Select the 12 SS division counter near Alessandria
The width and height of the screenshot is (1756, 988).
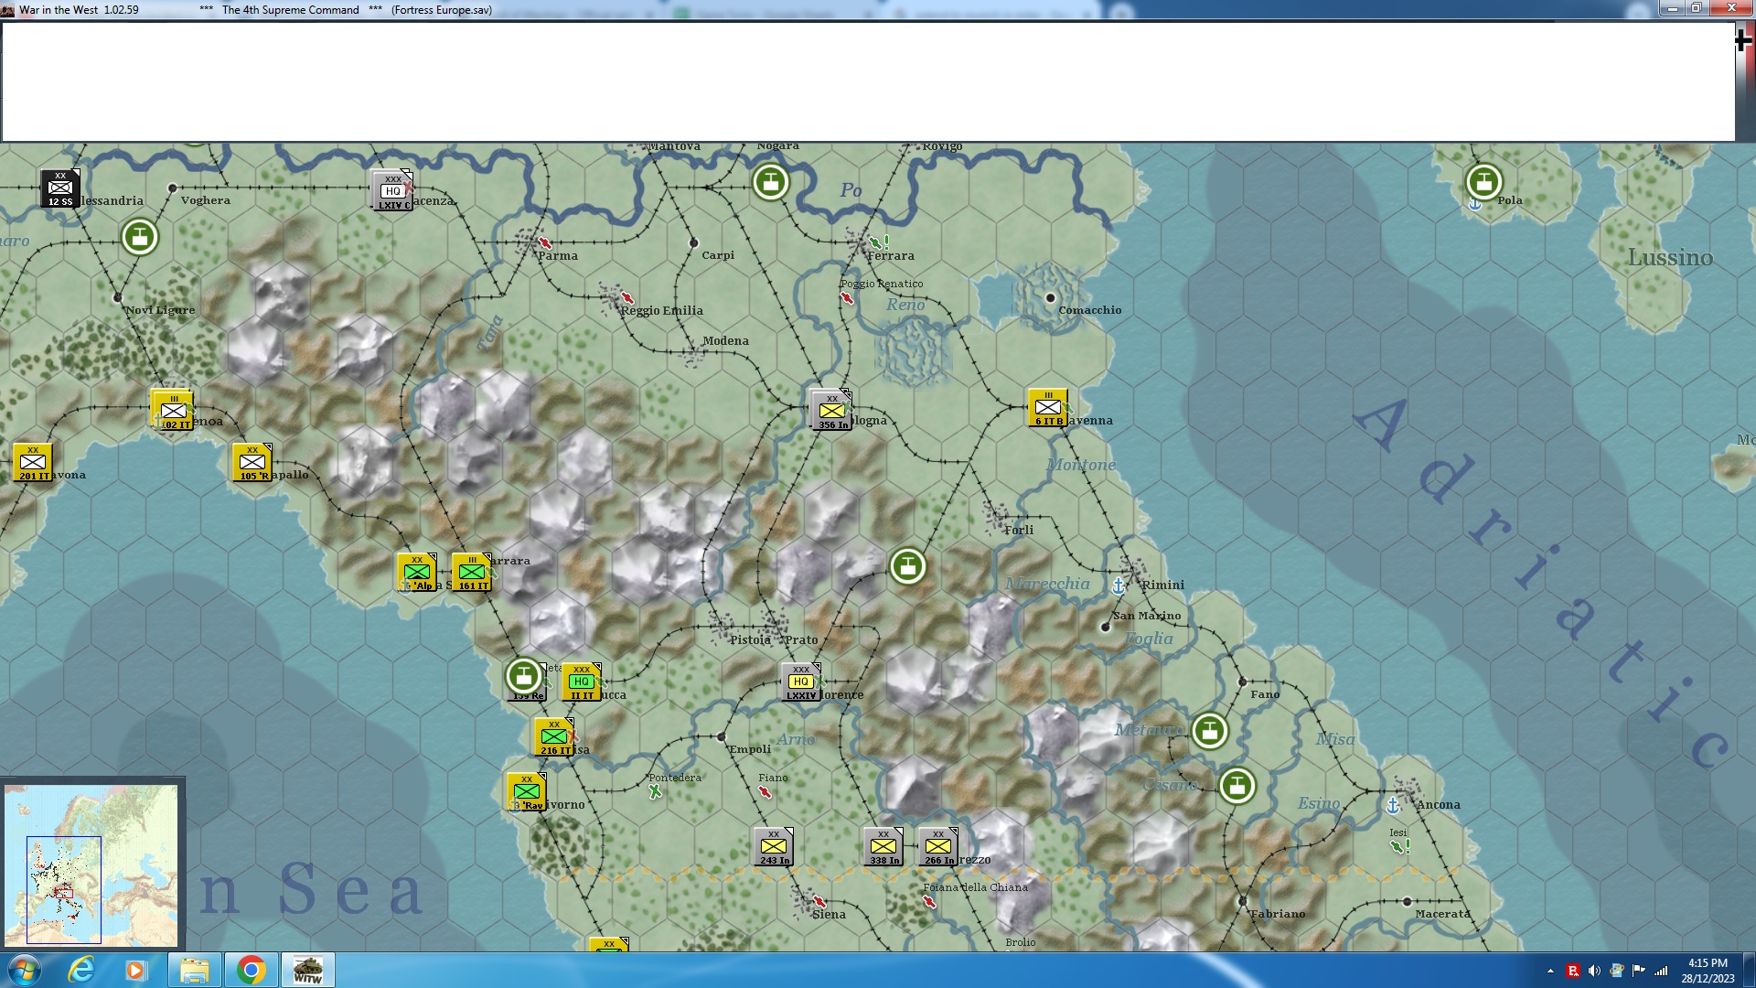[x=60, y=188]
